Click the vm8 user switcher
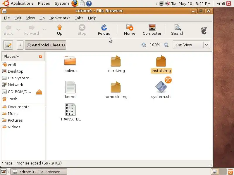This screenshot has height=175, width=234. pyautogui.click(x=221, y=3)
